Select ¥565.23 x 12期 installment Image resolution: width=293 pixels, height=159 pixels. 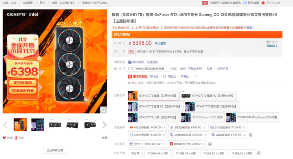coord(214,153)
